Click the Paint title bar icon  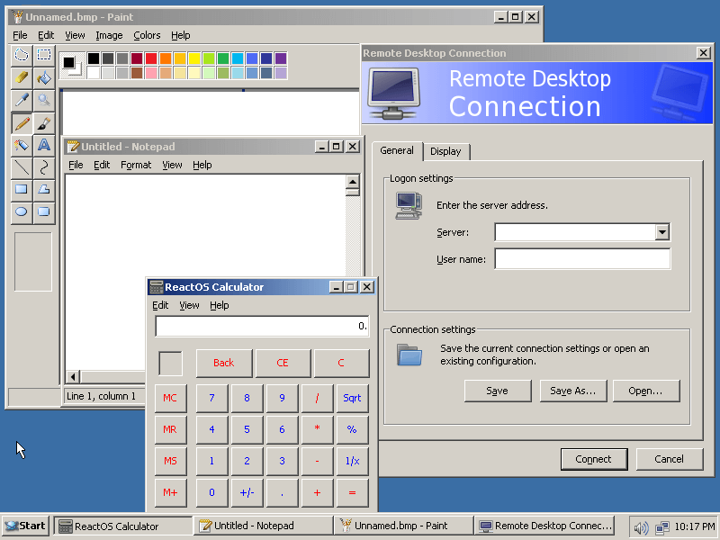point(17,17)
